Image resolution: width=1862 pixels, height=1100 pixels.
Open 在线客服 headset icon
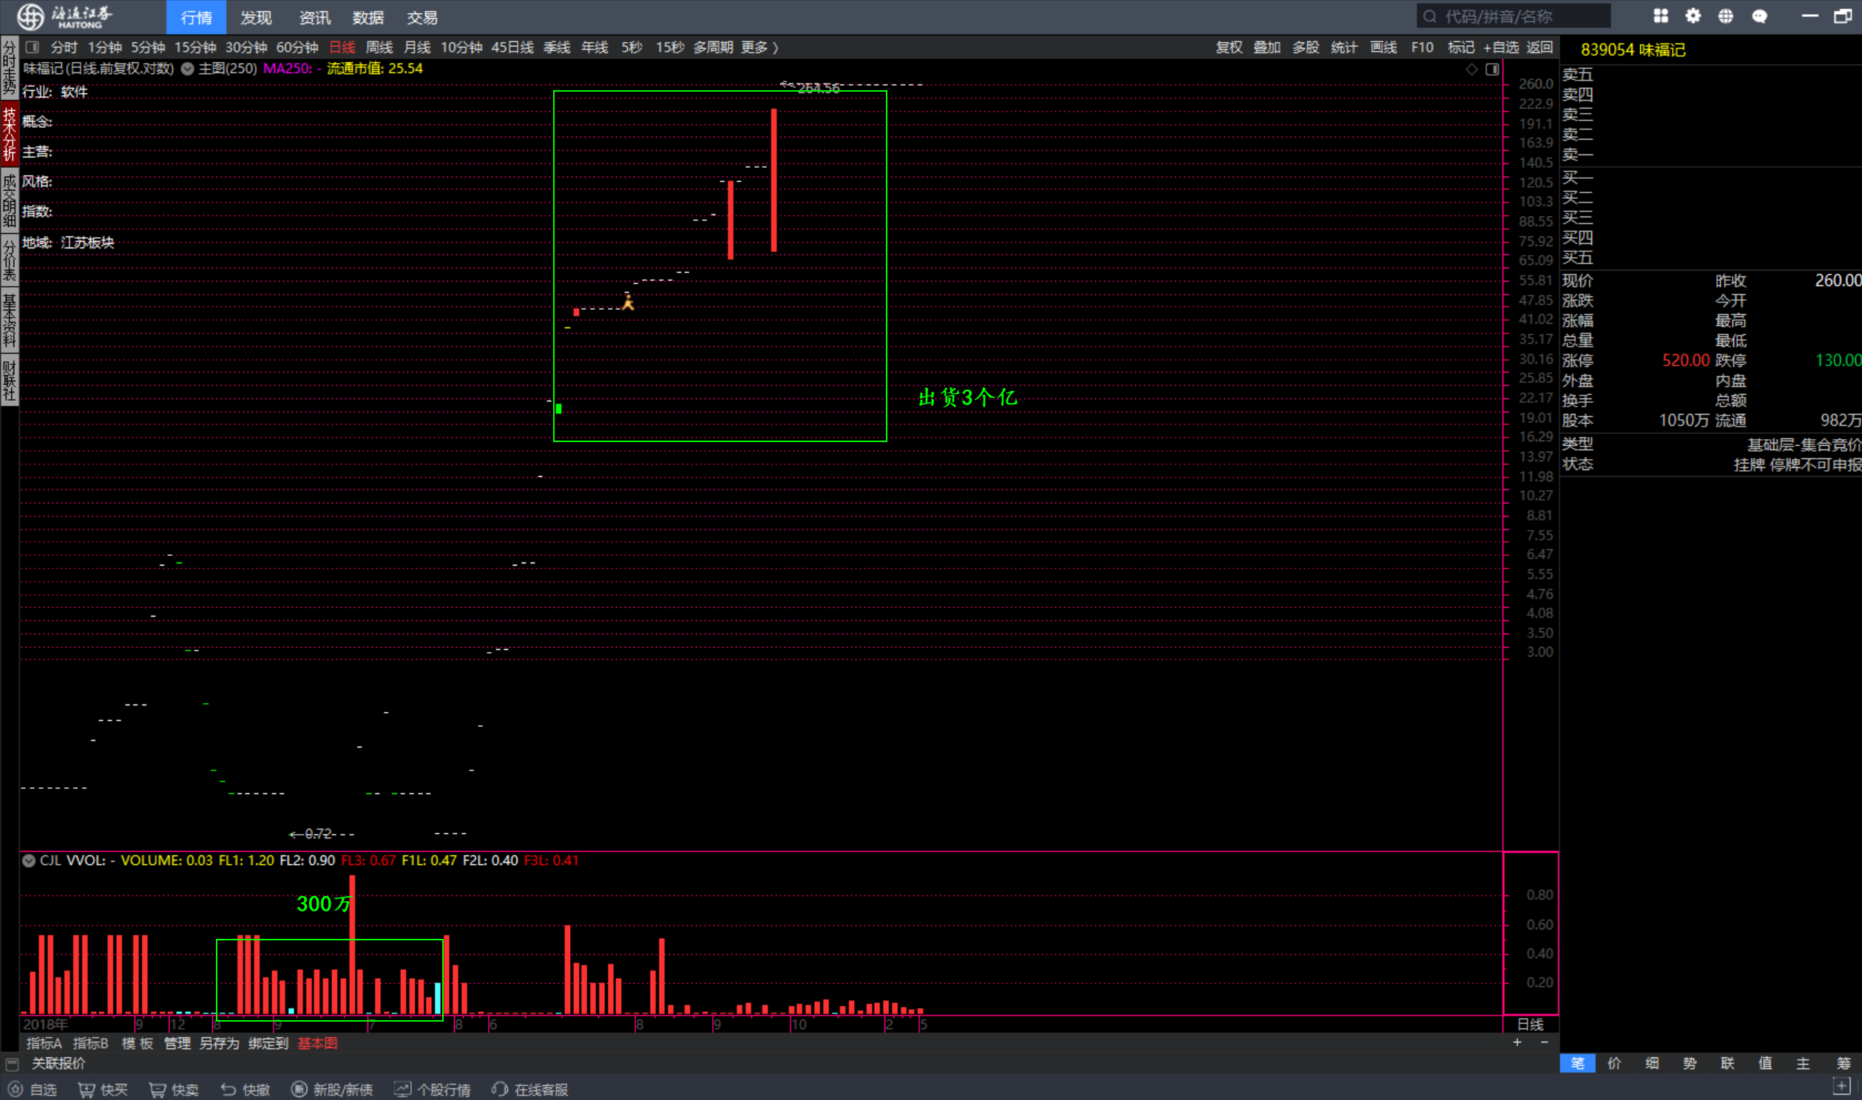point(500,1089)
